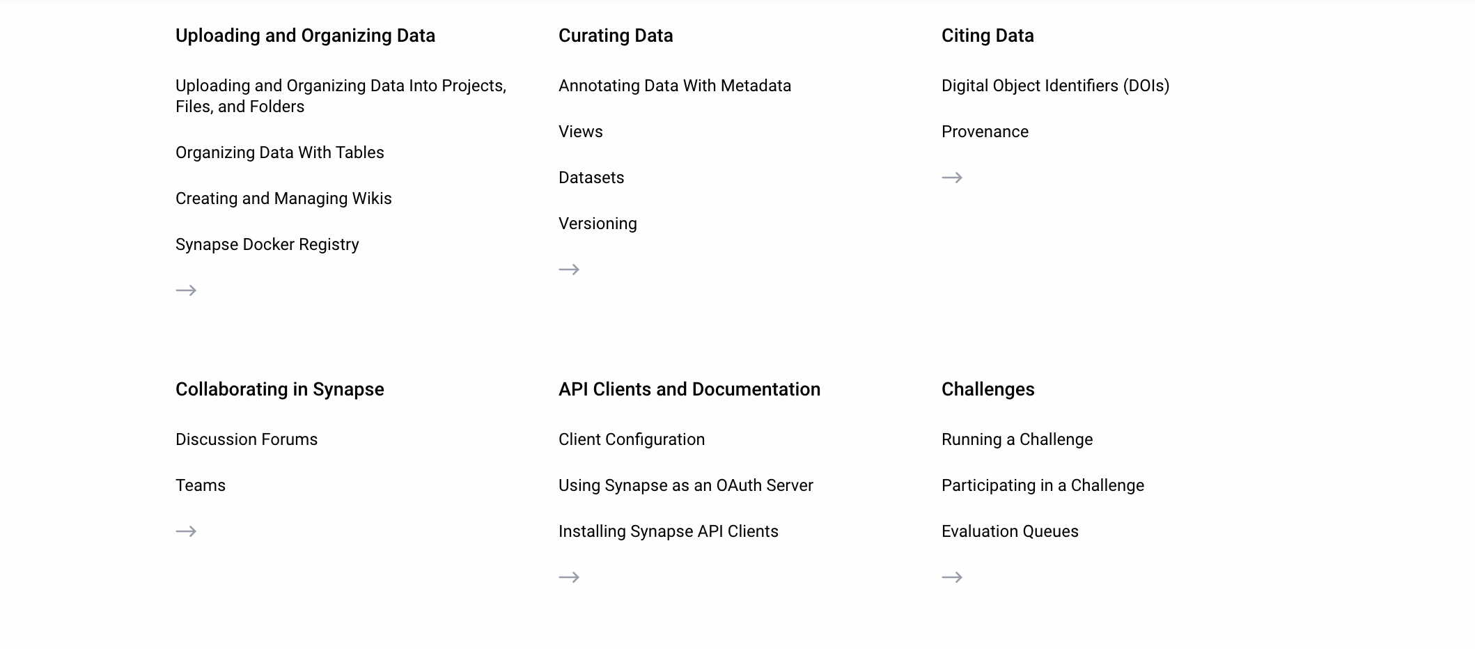Viewport: 1475px width, 649px height.
Task: Open Annotating Data With Metadata
Action: pyautogui.click(x=675, y=86)
